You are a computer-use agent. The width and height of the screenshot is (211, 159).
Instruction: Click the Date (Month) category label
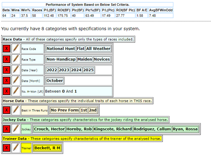[31, 81]
